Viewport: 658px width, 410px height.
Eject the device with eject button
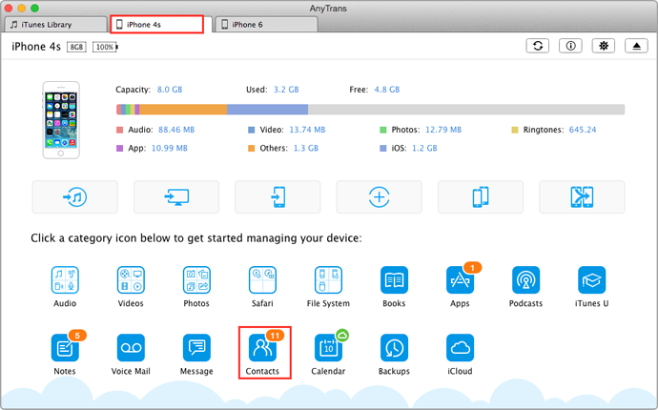637,46
